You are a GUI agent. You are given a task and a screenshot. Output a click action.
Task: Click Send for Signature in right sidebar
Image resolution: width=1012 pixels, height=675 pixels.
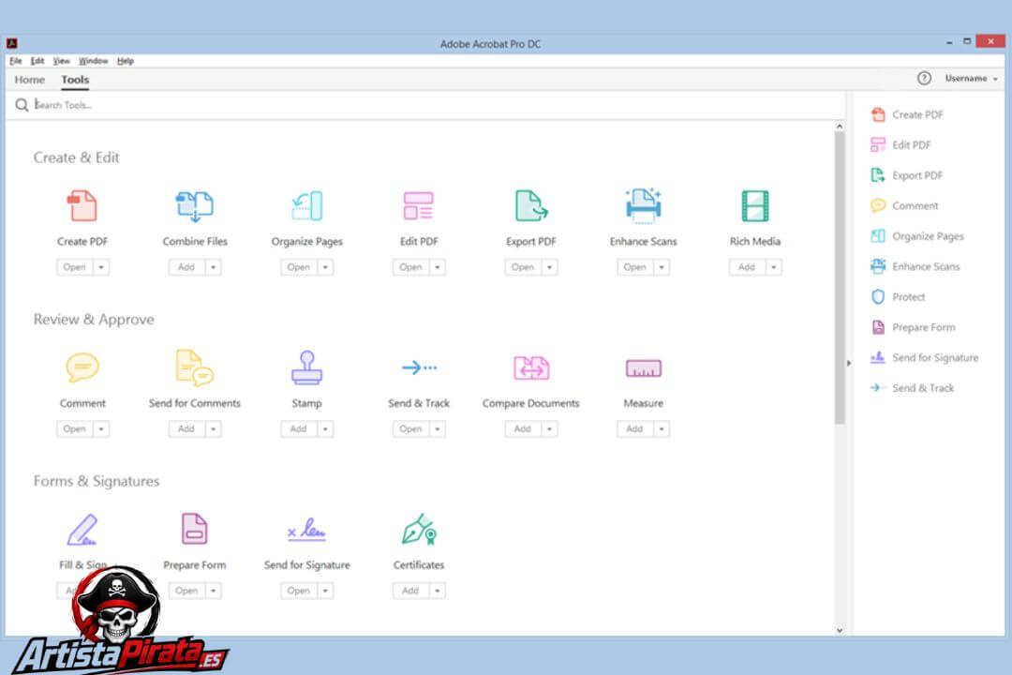point(924,357)
